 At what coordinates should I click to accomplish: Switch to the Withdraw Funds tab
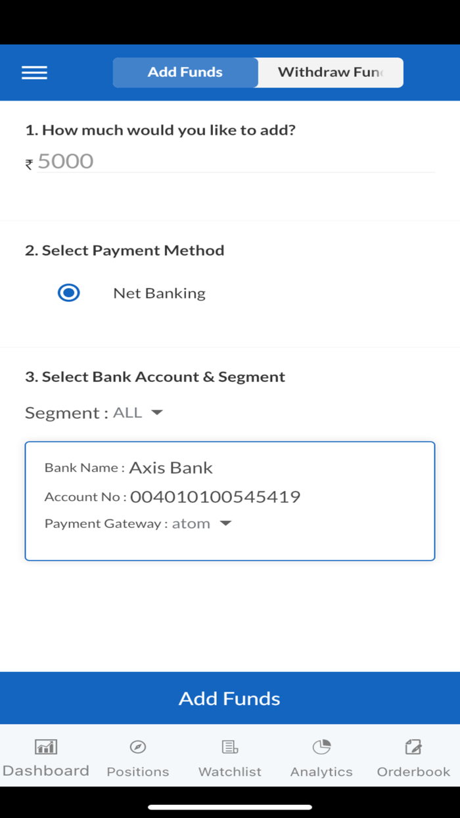coord(330,72)
